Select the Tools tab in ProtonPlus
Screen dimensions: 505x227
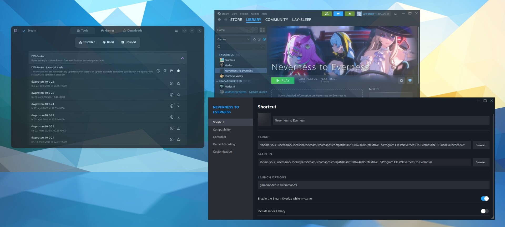(82, 31)
